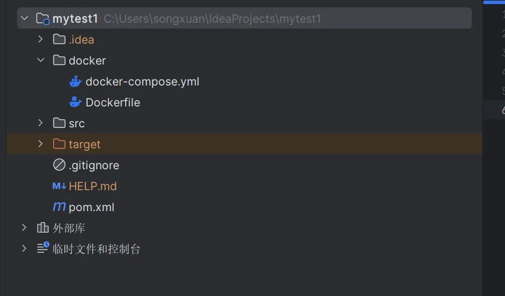The height and width of the screenshot is (296, 505).
Task: Select the docker-compose.yml file name
Action: [x=142, y=81]
